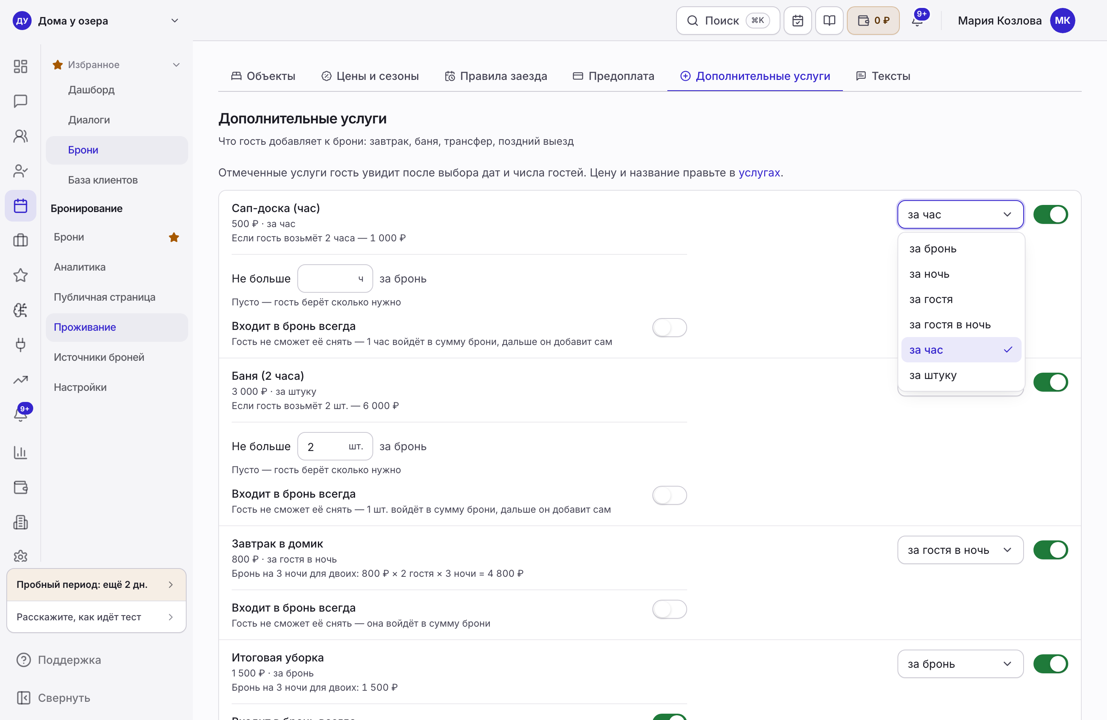Click the calendar-check icon in top bar

coord(798,21)
